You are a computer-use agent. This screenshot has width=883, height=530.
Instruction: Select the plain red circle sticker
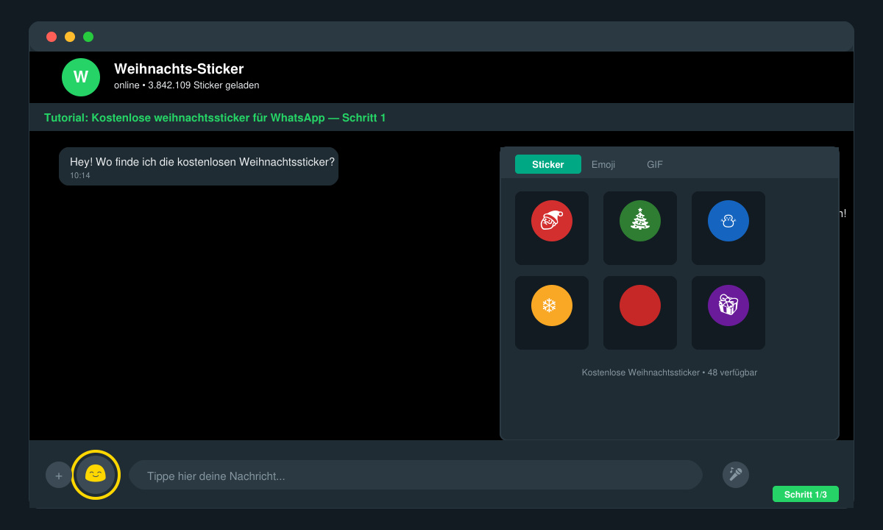640,313
